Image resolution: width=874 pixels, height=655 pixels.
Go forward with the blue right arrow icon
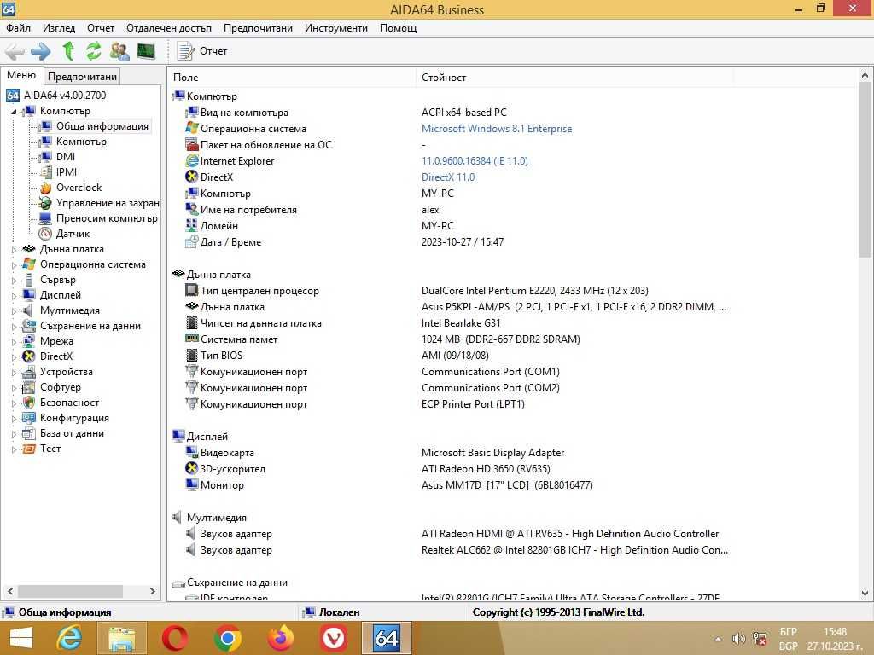[x=41, y=52]
